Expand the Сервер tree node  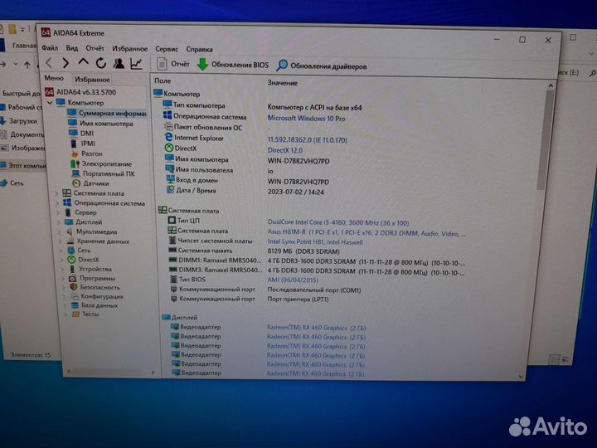[58, 212]
